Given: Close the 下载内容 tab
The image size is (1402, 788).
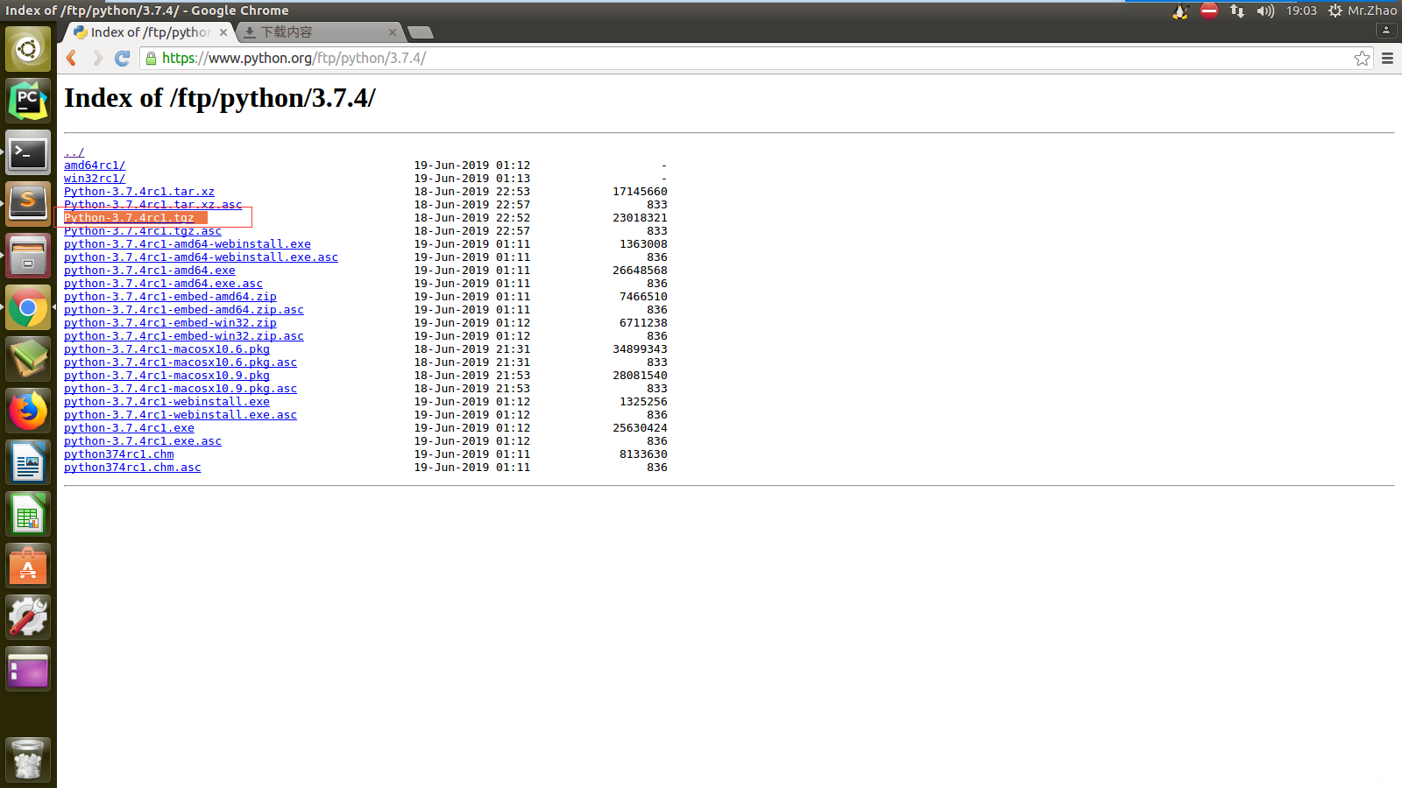Looking at the screenshot, I should point(392,32).
